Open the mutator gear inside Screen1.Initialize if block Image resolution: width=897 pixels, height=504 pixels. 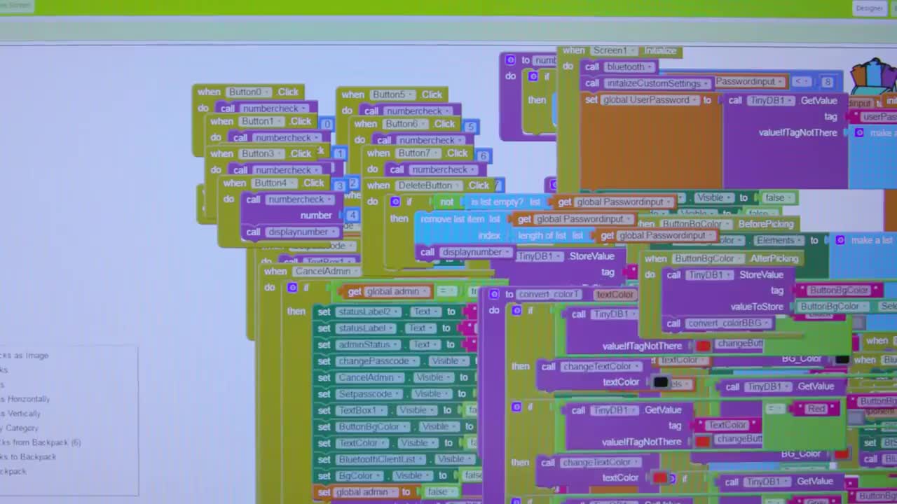(x=533, y=76)
